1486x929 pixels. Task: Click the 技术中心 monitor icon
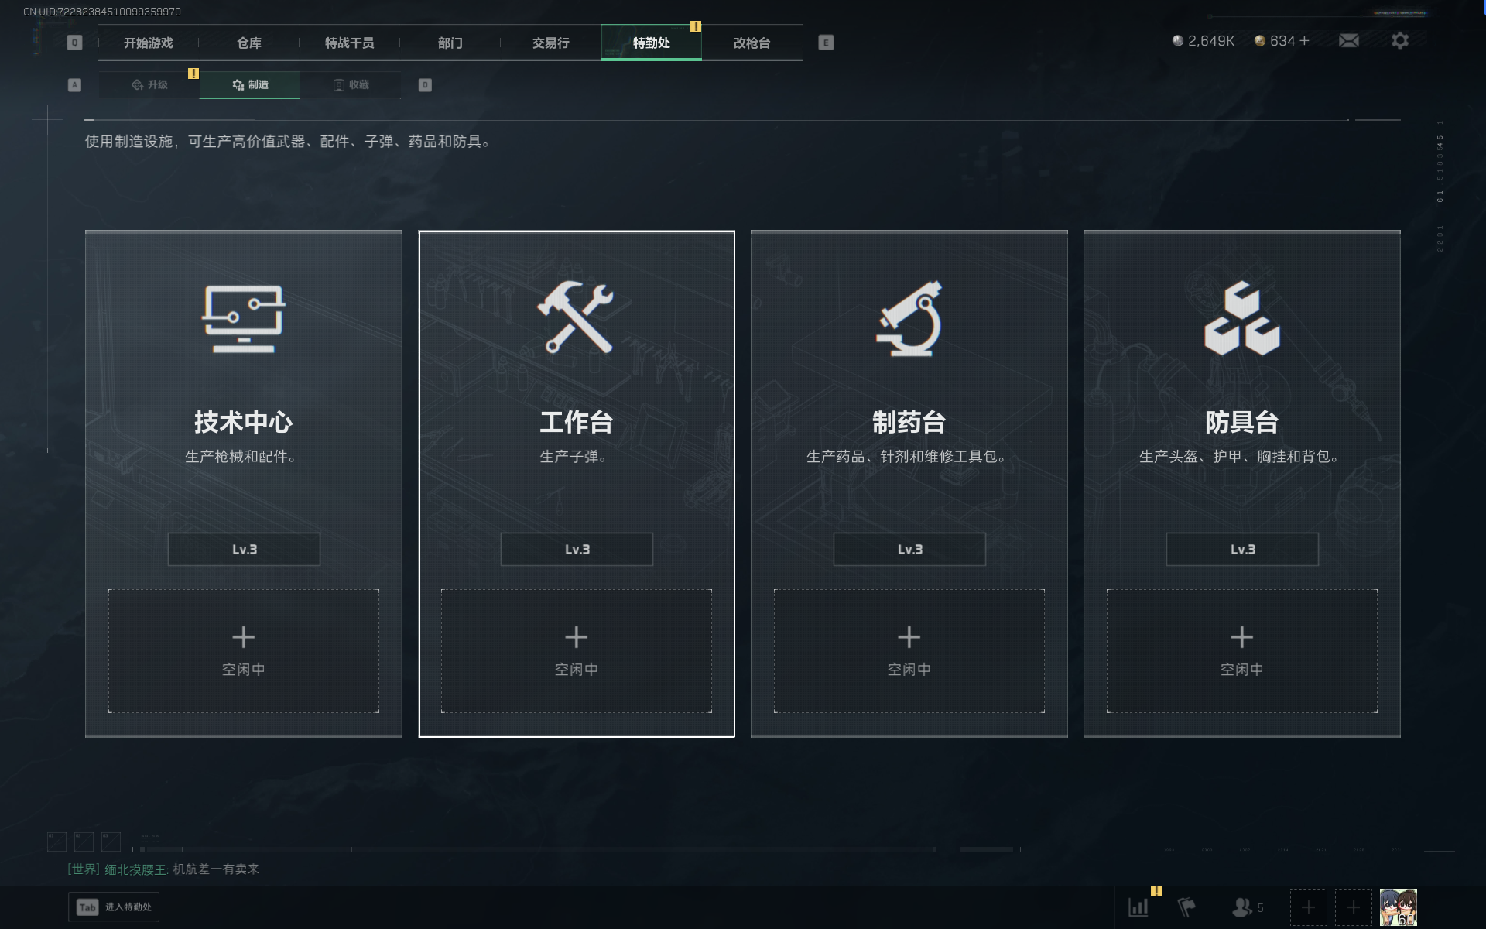coord(244,319)
